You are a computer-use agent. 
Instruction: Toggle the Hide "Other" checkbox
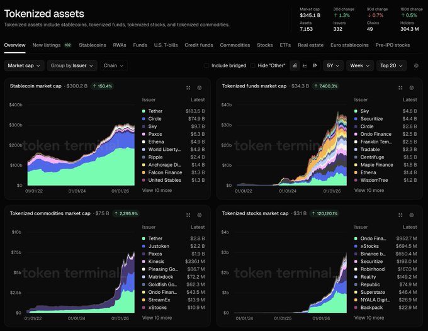click(x=253, y=65)
